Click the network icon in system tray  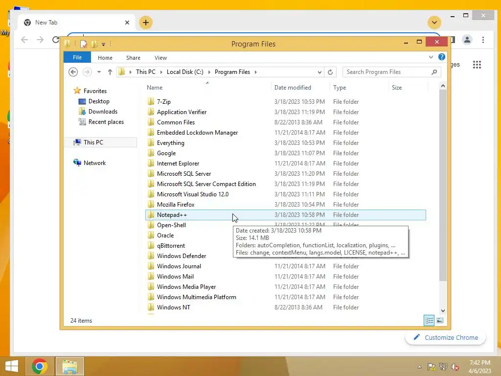[x=443, y=367]
